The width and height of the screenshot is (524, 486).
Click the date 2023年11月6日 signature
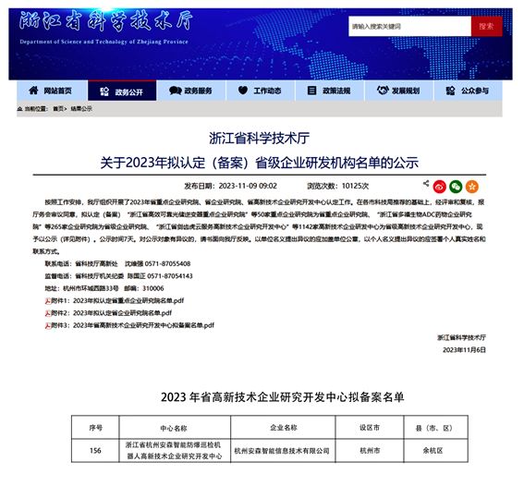pos(464,350)
